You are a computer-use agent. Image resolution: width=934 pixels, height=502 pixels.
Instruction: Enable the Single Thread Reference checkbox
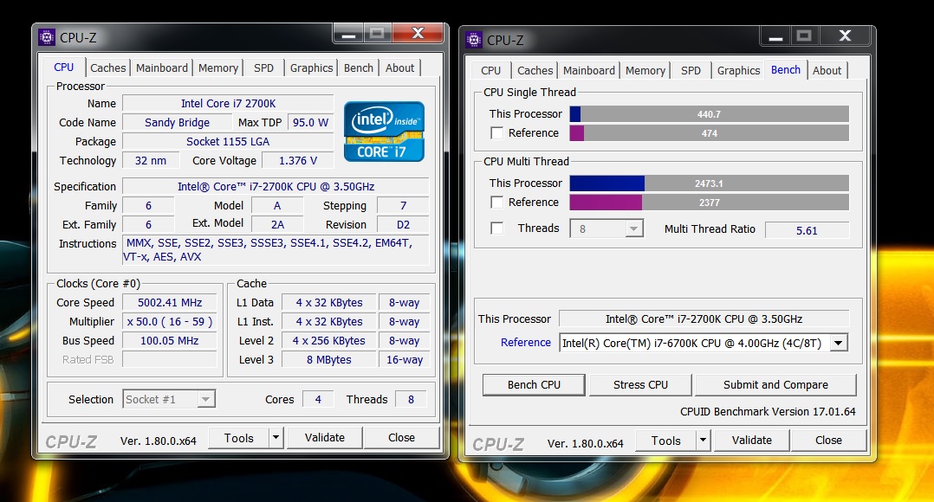496,133
